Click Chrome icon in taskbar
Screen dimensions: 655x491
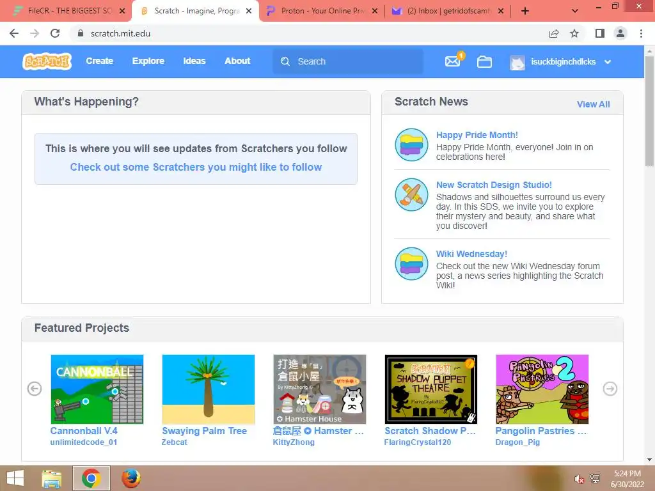91,478
